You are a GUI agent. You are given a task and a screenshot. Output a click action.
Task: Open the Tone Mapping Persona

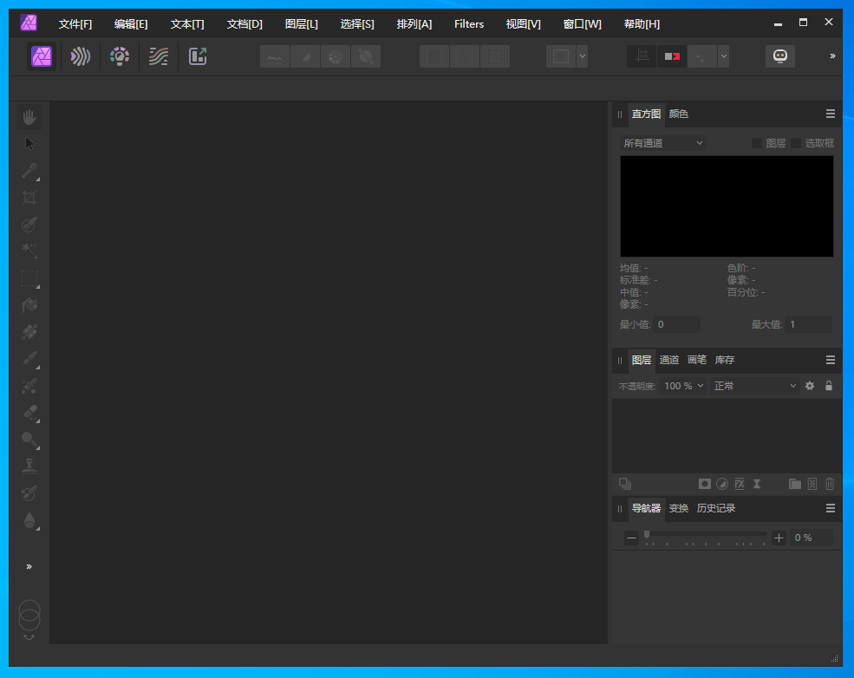click(158, 56)
